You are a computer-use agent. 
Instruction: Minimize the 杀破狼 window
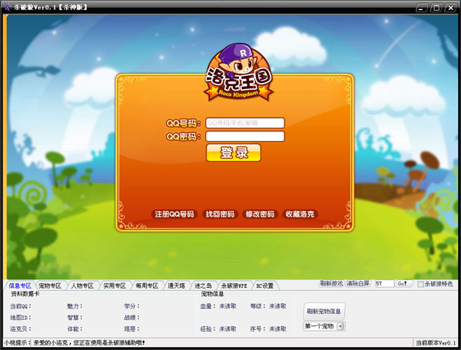[421, 8]
